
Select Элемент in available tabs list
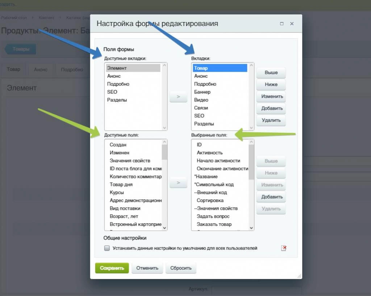click(133, 68)
